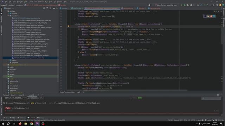Open file in Chrome browser icon
Image resolution: width=225 pixels, height=126 pixels.
click(x=208, y=16)
